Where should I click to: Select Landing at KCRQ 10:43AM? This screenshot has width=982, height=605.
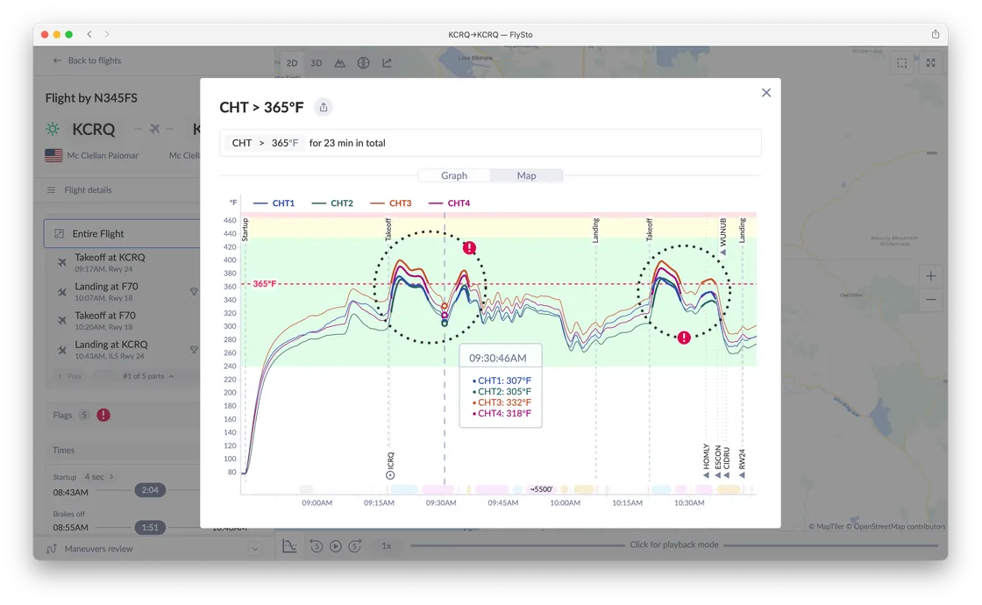click(x=122, y=350)
